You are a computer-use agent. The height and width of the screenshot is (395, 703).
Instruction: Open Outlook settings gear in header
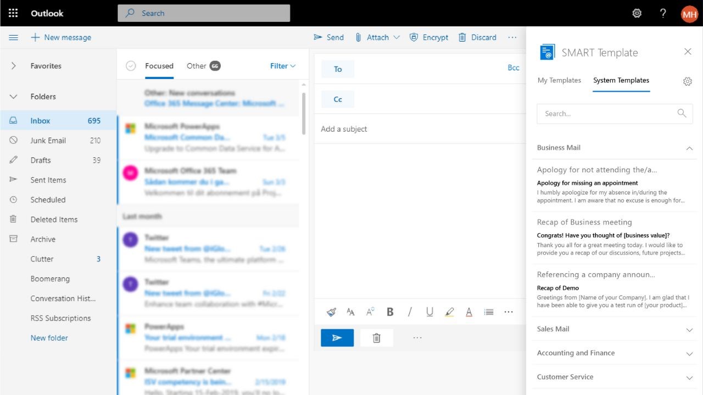coord(637,13)
